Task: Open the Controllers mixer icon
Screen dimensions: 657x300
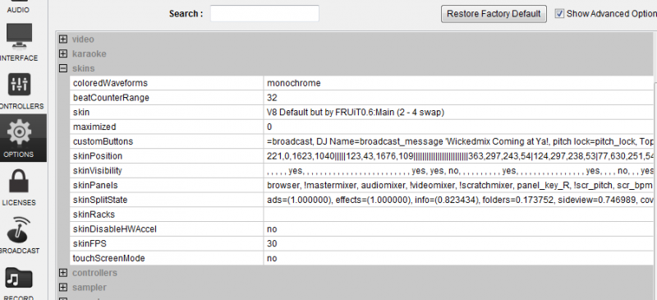Action: click(19, 85)
